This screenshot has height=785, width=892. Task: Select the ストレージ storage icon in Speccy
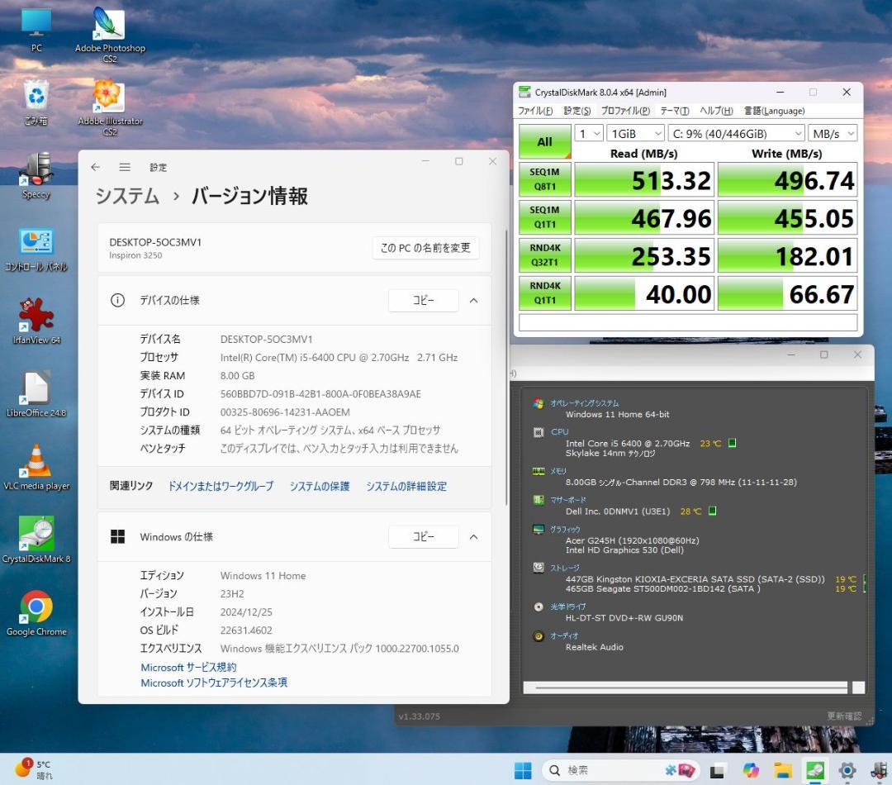pyautogui.click(x=540, y=568)
